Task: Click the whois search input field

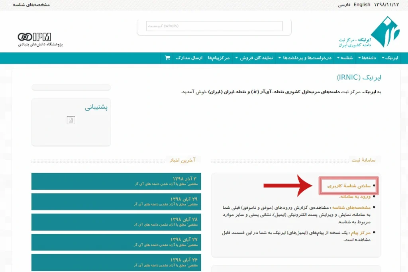Action: [214, 25]
